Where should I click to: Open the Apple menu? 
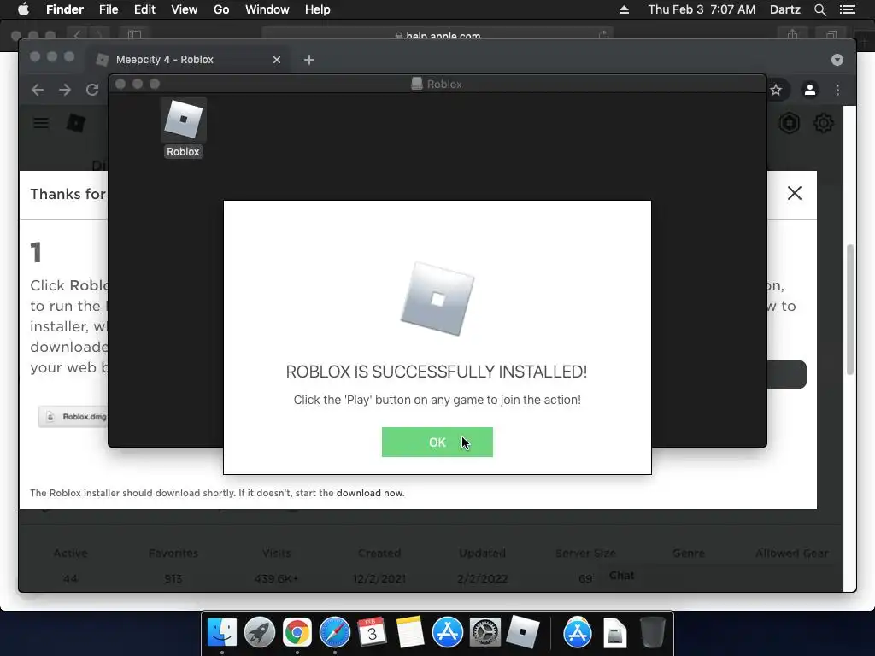tap(23, 9)
